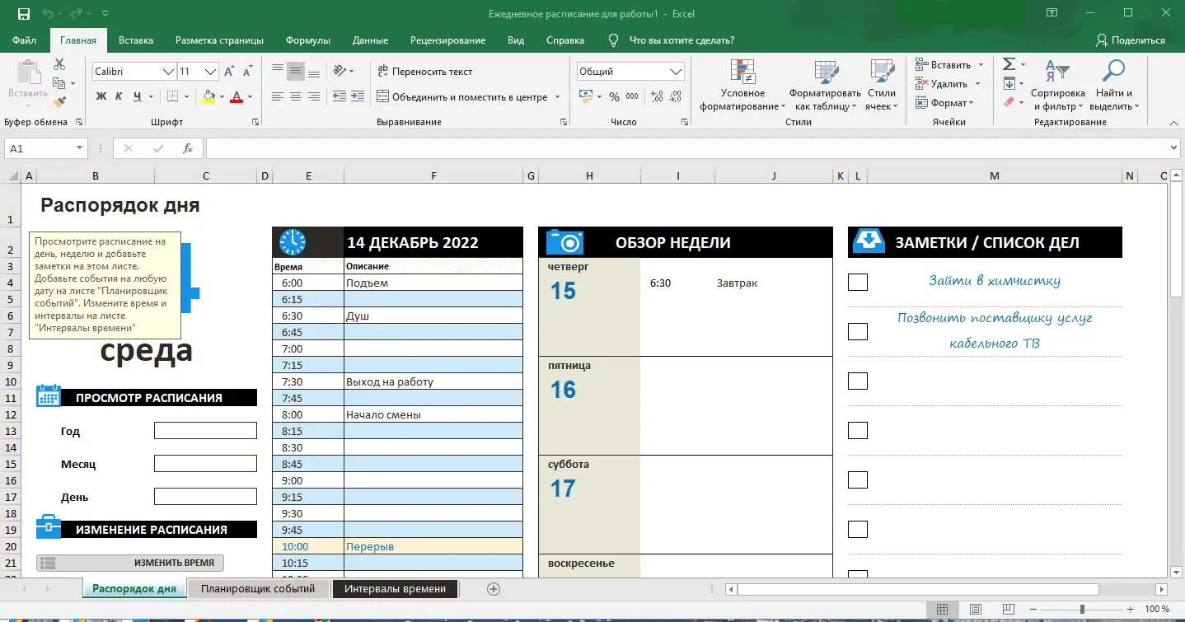The width and height of the screenshot is (1185, 622).
Task: Open the Интервалы времени sheet tab
Action: (396, 589)
